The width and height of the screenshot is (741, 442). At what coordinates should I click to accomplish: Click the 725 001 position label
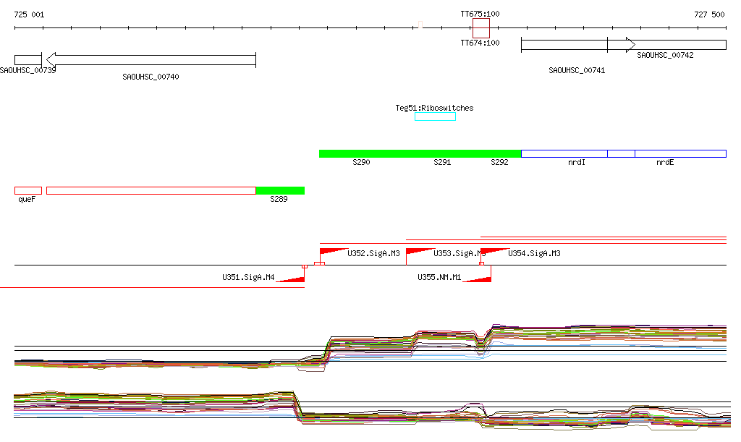pyautogui.click(x=29, y=14)
